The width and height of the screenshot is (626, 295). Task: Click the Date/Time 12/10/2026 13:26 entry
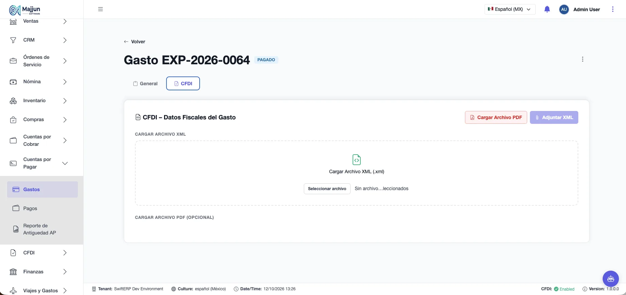(265, 289)
